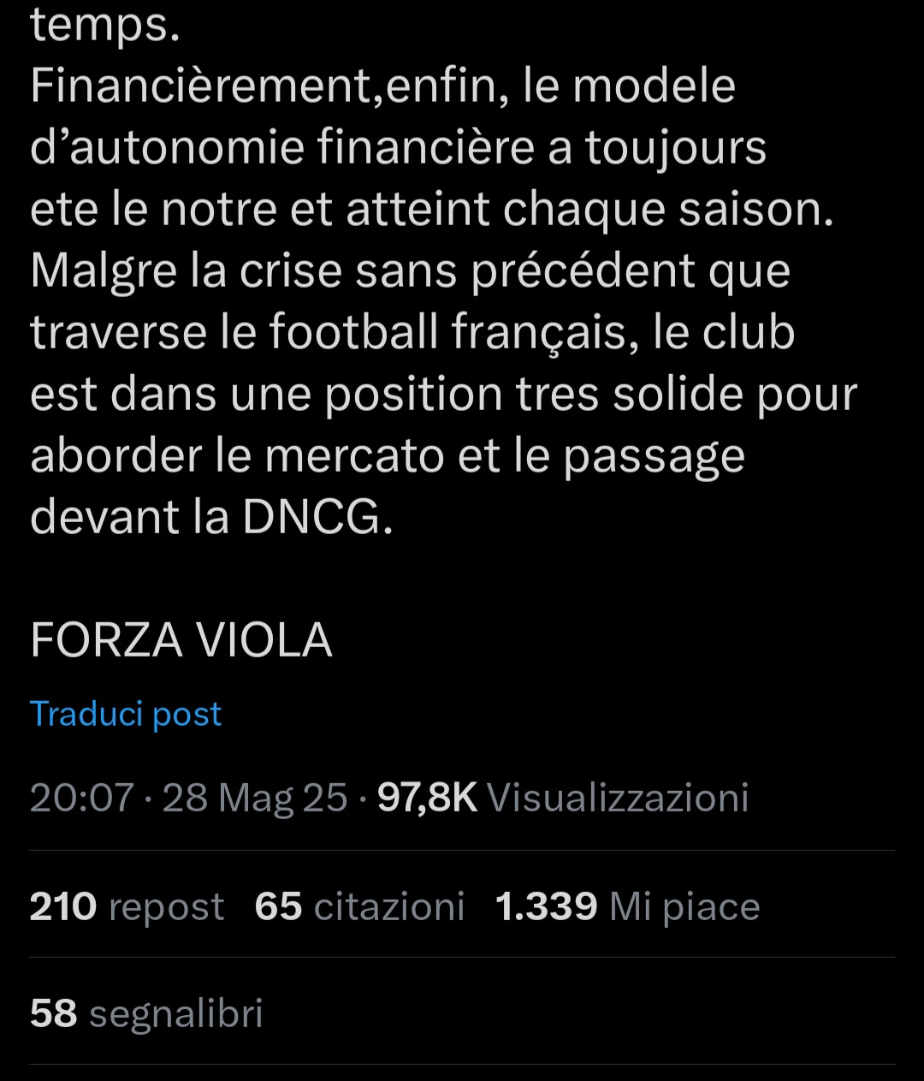Tap line est dans une position tres solide
Viewport: 924px width, 1081px height.
tap(443, 395)
